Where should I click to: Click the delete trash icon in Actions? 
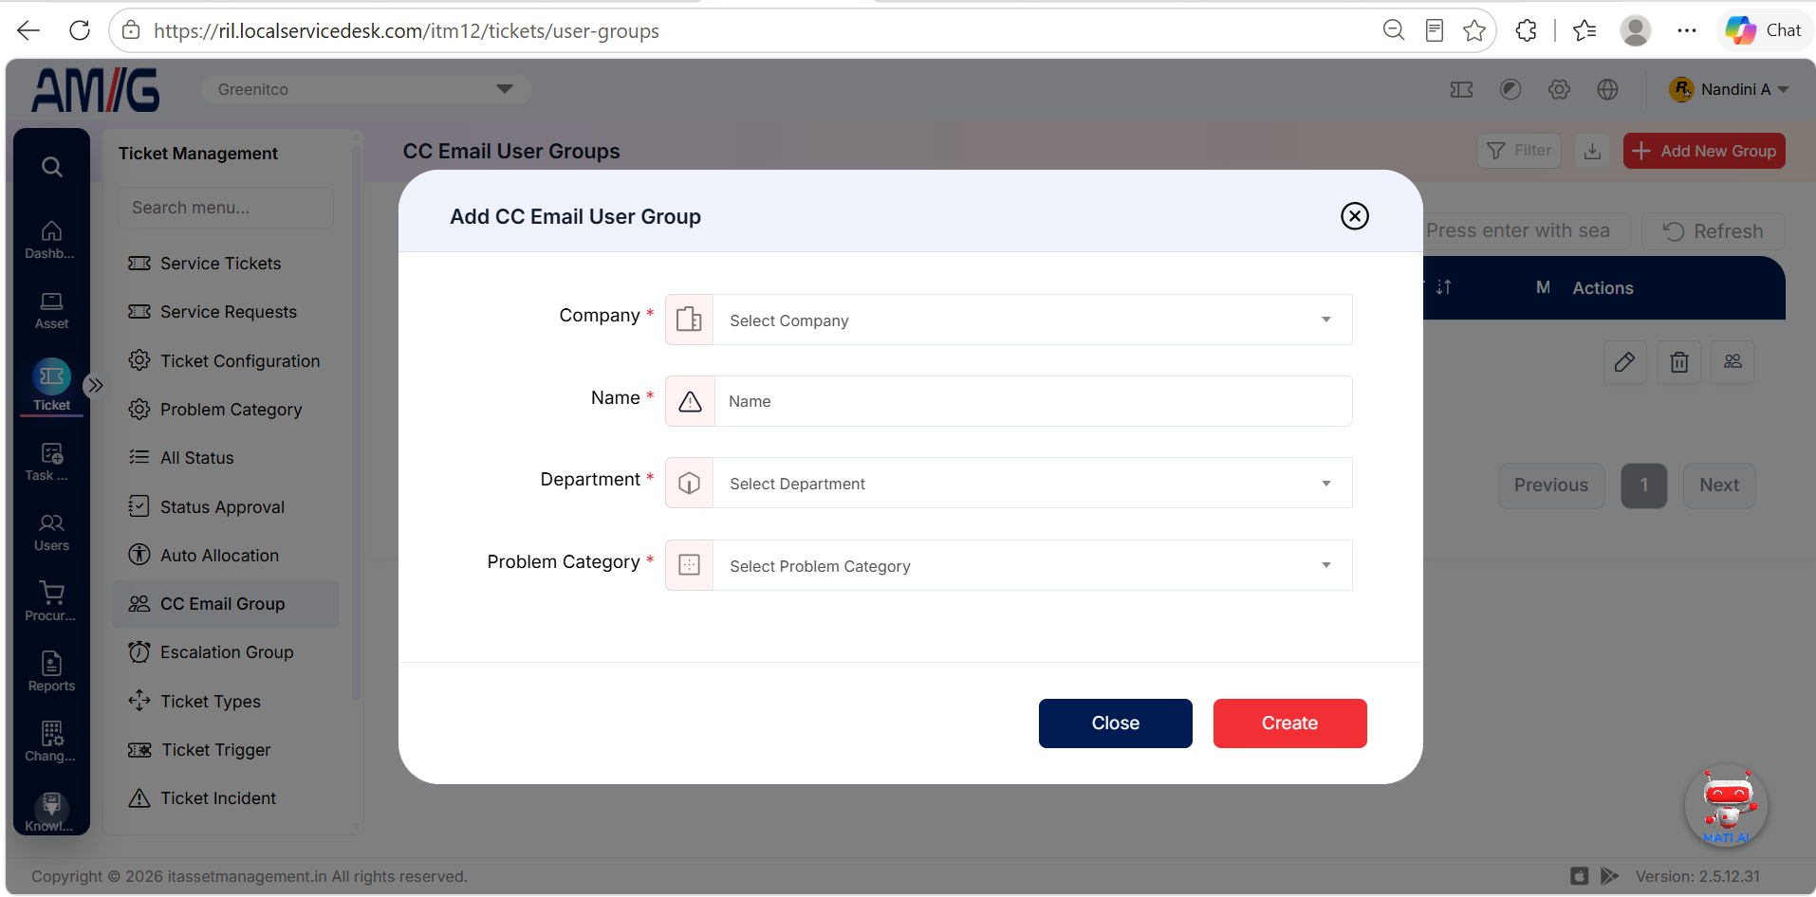pyautogui.click(x=1678, y=361)
